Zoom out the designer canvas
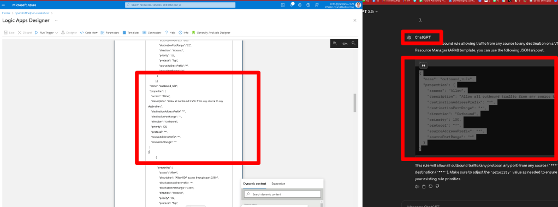Viewport: 558px width, 207px height. [x=353, y=43]
